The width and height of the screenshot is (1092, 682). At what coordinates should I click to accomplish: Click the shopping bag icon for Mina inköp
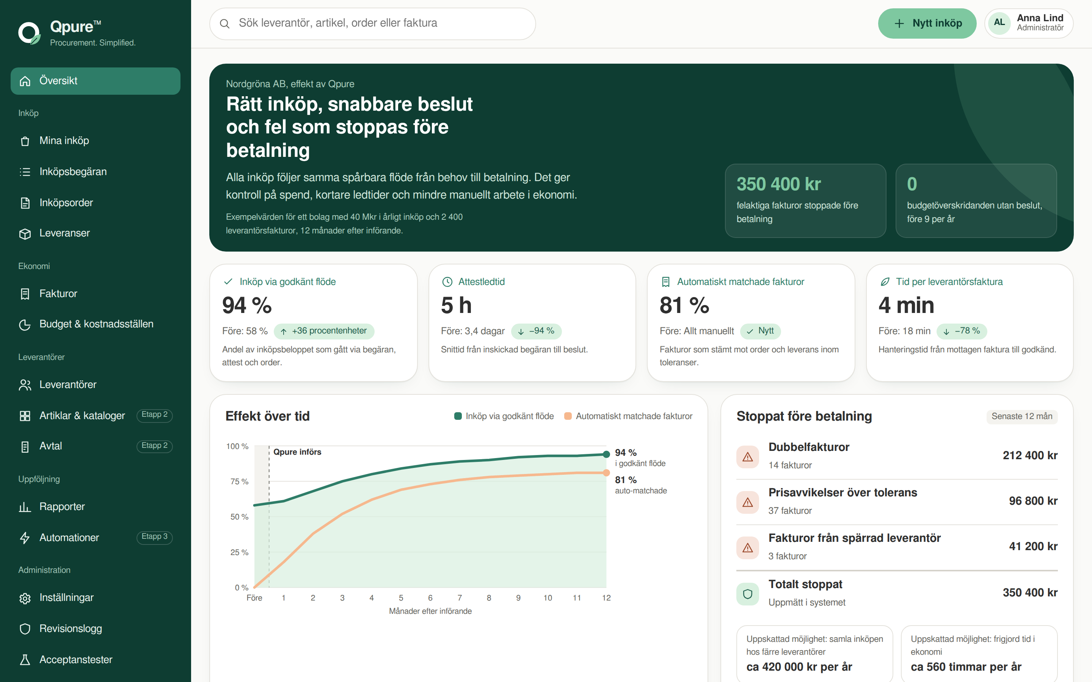[25, 141]
